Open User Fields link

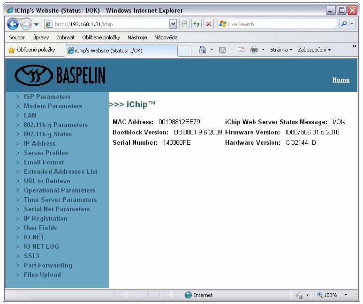pos(40,228)
